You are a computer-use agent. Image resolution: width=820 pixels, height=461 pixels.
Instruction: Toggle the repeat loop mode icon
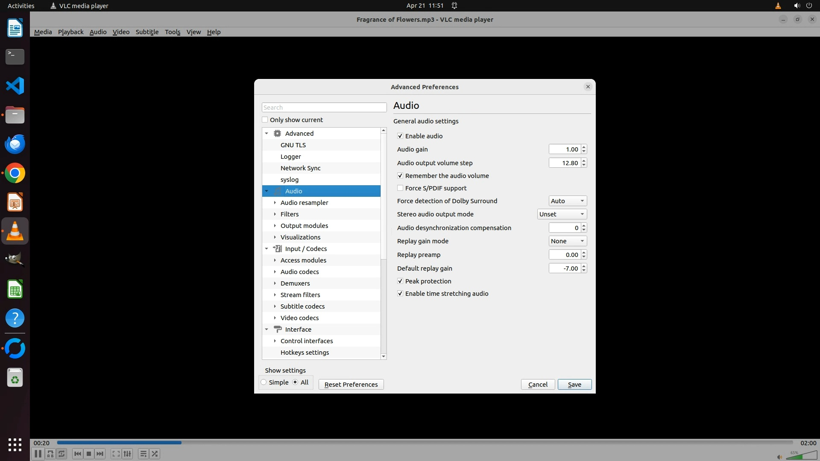point(61,454)
